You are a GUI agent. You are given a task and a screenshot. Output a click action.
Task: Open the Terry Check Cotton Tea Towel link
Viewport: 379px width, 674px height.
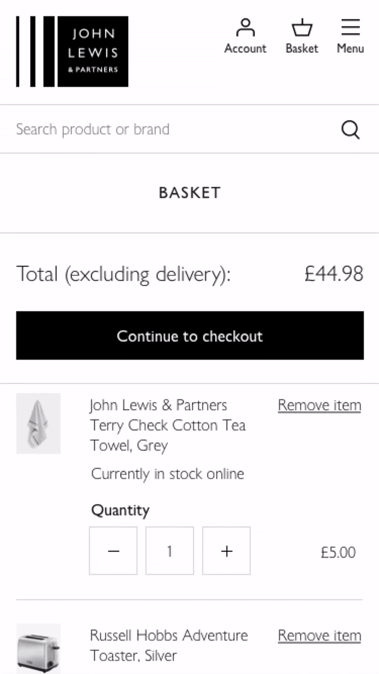click(x=167, y=425)
